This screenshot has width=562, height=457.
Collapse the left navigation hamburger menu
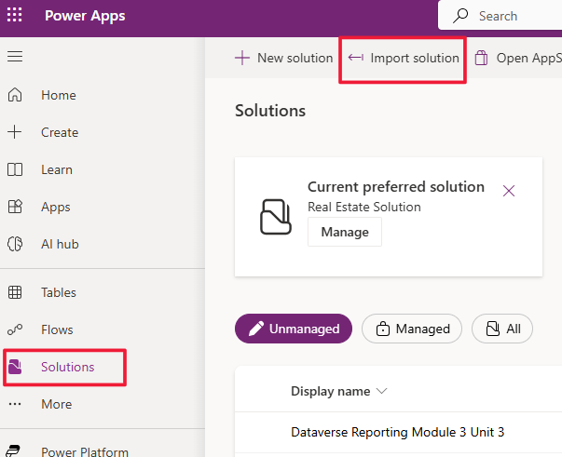15,56
